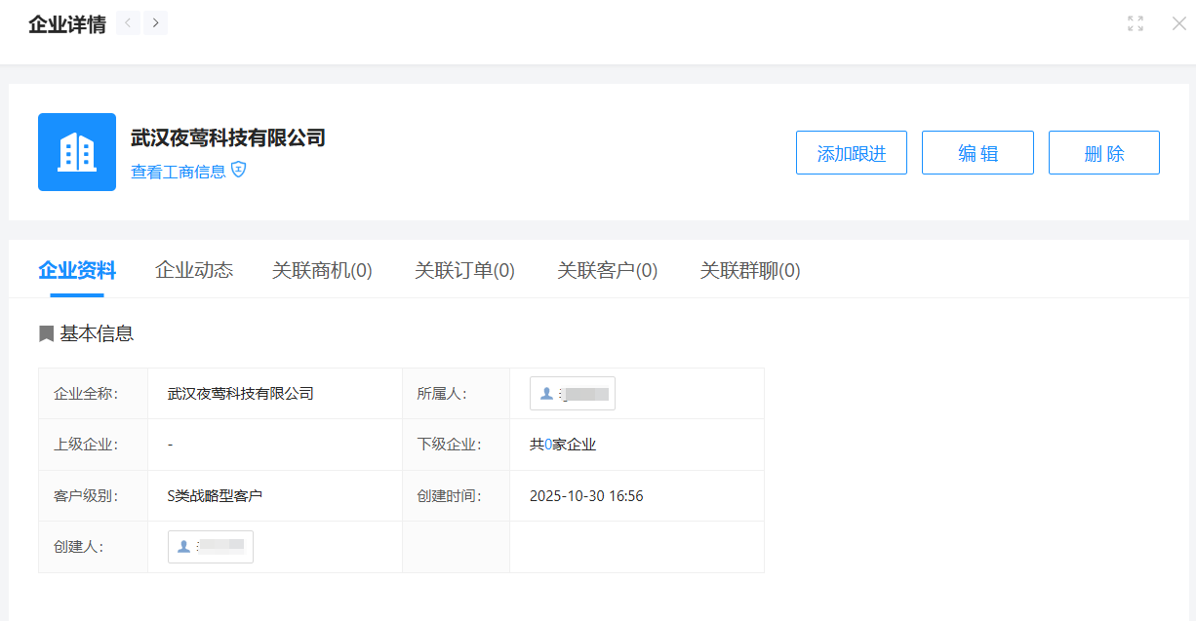
Task: Click the blue building company avatar
Action: coord(77,152)
